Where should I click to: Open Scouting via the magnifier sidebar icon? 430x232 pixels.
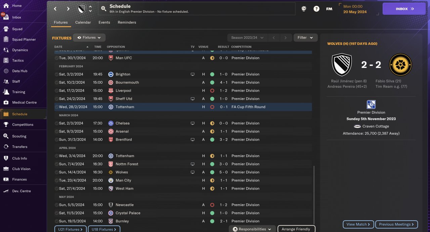tap(6, 136)
